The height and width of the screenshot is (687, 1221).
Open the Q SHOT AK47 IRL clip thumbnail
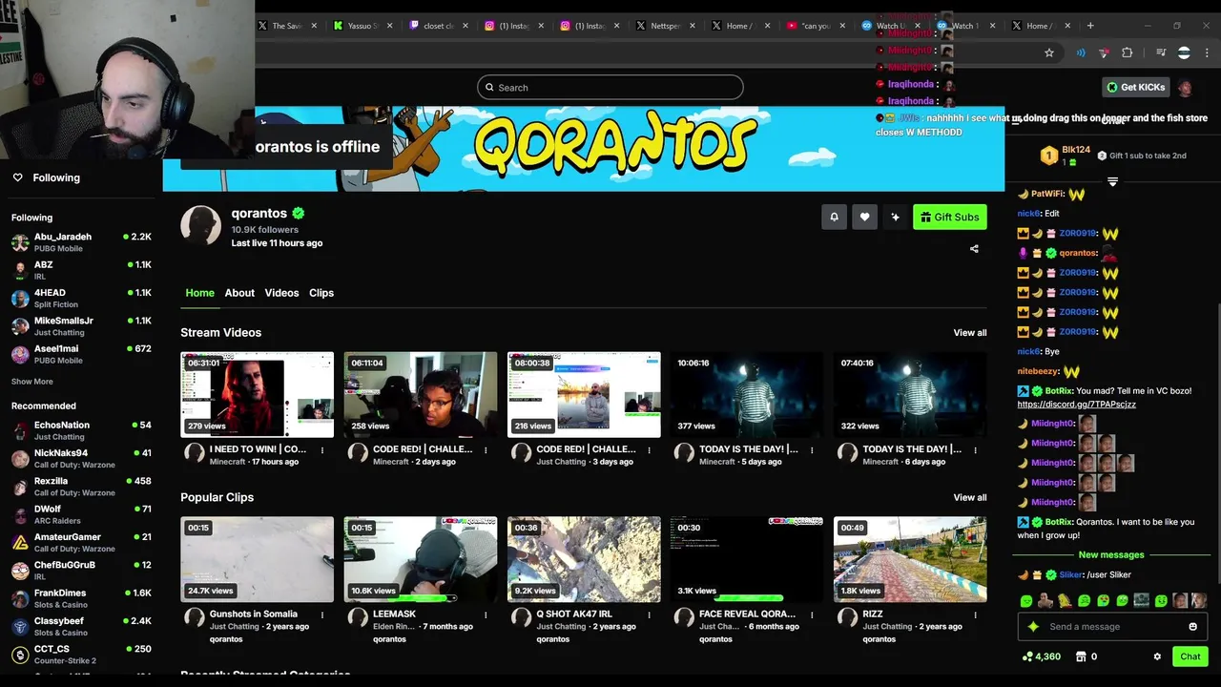[x=584, y=560]
